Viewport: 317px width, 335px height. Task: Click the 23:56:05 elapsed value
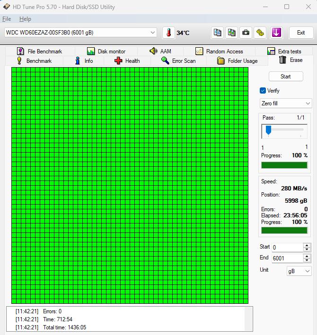295,215
